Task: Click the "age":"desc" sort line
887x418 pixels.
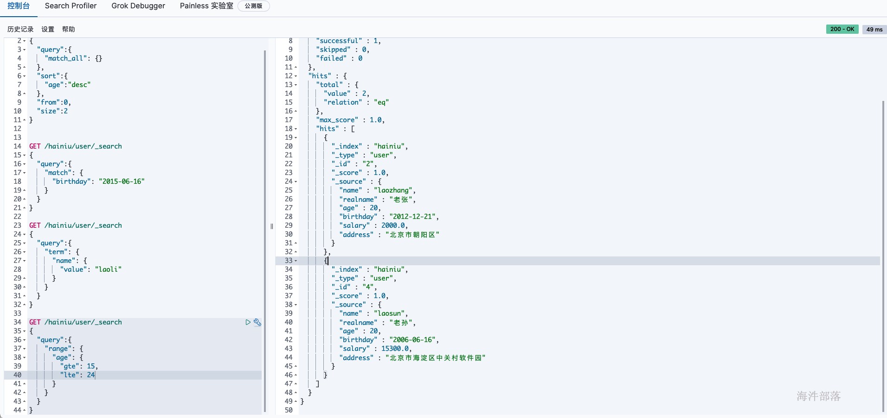Action: [x=68, y=85]
